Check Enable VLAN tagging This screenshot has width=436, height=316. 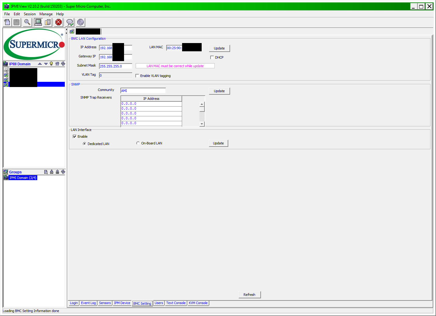pyautogui.click(x=137, y=76)
